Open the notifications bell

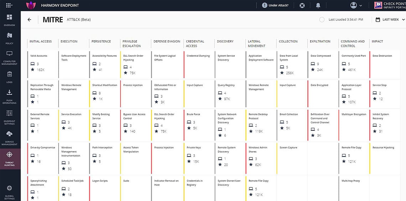pyautogui.click(x=318, y=5)
